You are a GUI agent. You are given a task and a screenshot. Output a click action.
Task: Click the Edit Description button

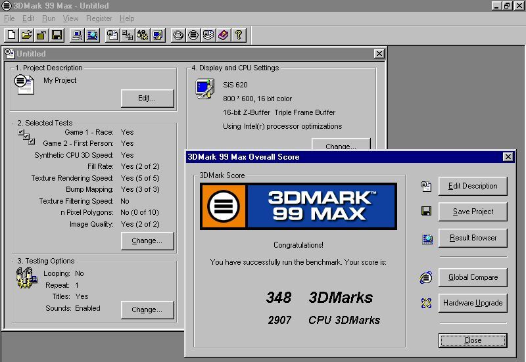[473, 186]
